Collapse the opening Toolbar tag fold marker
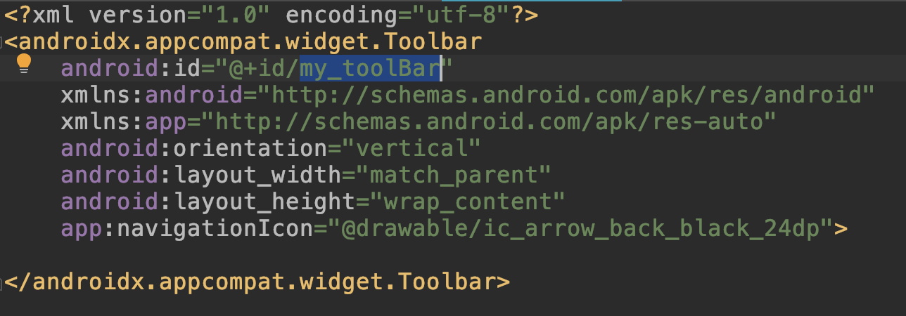 tap(2, 41)
